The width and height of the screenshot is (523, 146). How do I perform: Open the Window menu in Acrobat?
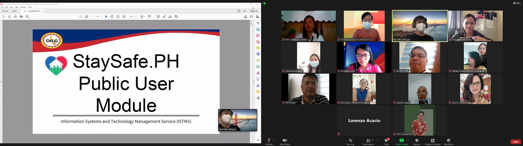click(23, 7)
